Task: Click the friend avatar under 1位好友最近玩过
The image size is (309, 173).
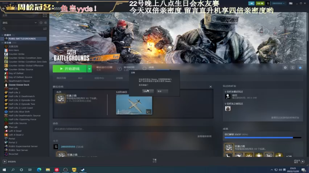Action: click(x=228, y=96)
